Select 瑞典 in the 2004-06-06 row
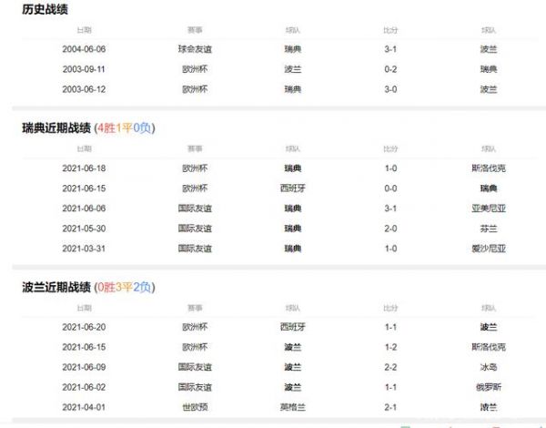This screenshot has width=546, height=428. (x=293, y=49)
